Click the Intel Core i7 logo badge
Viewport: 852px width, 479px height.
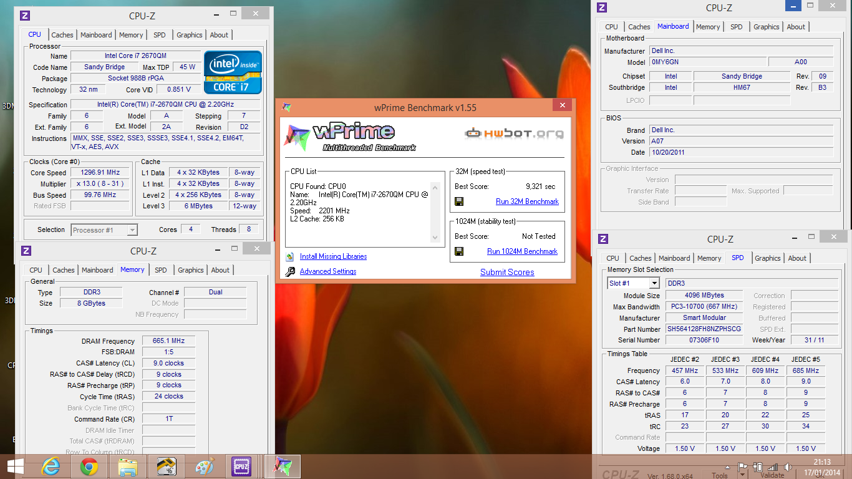point(233,72)
